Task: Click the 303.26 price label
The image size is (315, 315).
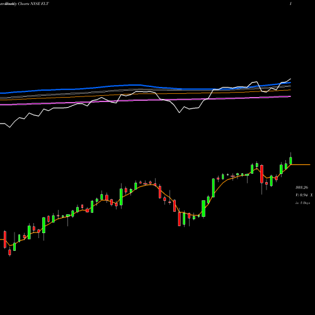Action: pyautogui.click(x=302, y=188)
